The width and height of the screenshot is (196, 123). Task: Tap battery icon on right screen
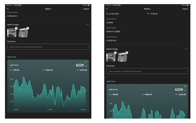click(x=188, y=5)
